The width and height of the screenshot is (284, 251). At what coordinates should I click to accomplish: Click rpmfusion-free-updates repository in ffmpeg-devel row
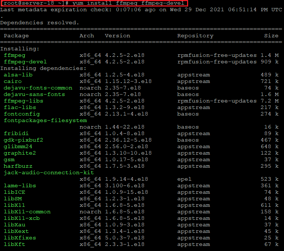pos(217,62)
